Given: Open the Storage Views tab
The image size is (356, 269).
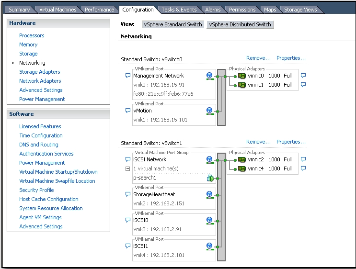Looking at the screenshot, I should [x=300, y=10].
